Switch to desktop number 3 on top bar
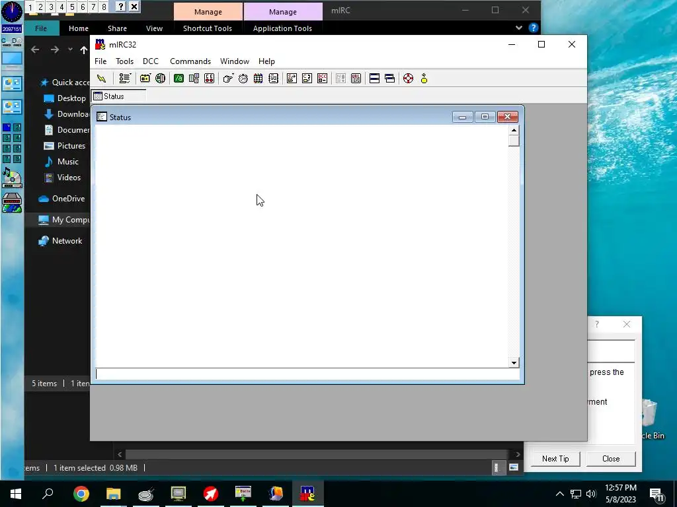 coord(51,7)
